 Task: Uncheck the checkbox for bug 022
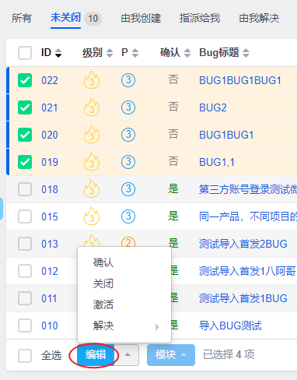[x=25, y=80]
